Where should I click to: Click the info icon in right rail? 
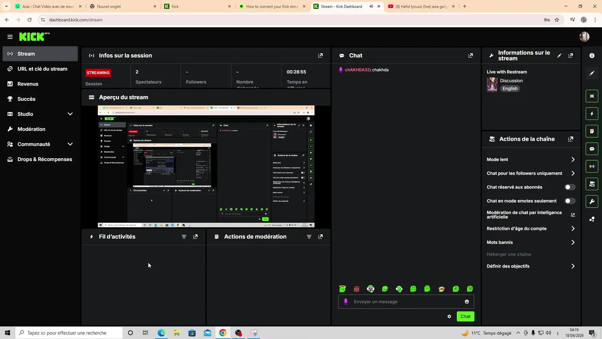point(592,56)
